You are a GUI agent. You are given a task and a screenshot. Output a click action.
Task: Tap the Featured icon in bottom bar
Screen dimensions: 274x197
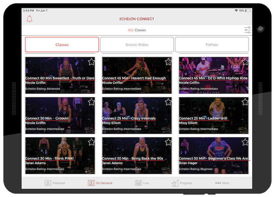pyautogui.click(x=48, y=183)
